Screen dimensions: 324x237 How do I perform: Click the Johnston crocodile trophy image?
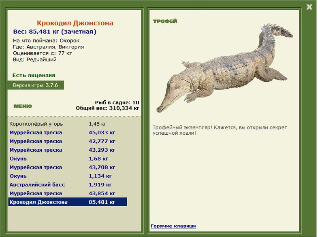(225, 68)
